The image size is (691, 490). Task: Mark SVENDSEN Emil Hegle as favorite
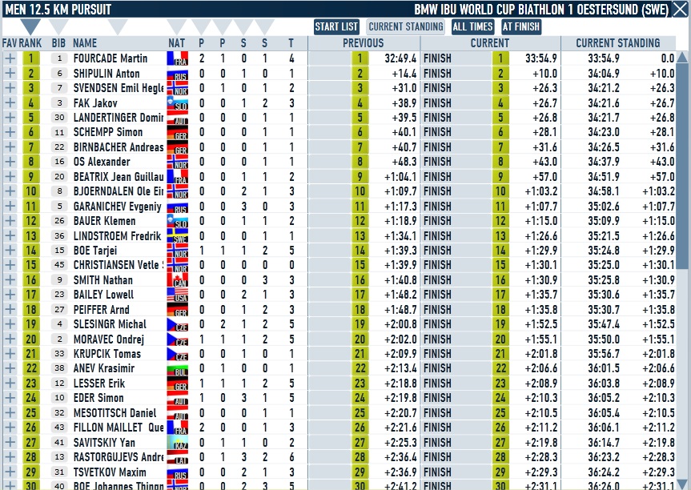10,88
